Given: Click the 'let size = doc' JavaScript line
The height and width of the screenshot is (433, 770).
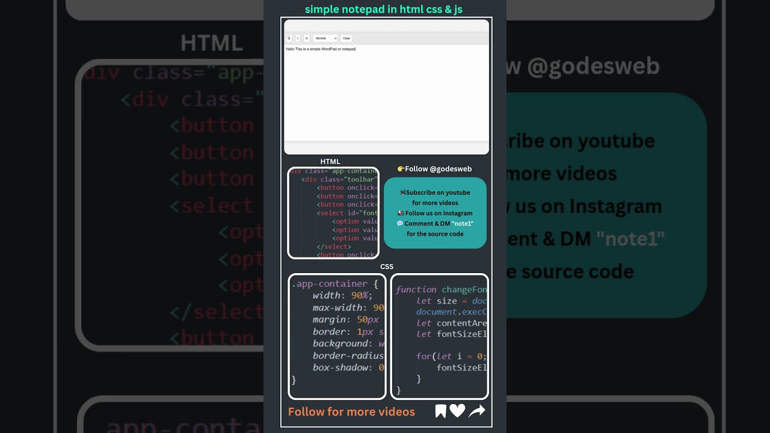Looking at the screenshot, I should 451,301.
